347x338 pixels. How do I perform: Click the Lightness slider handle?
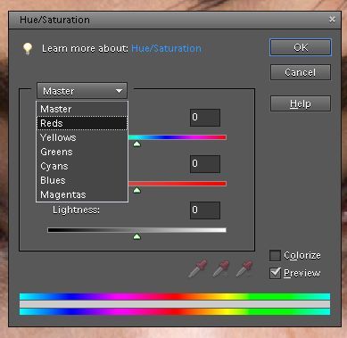[136, 236]
